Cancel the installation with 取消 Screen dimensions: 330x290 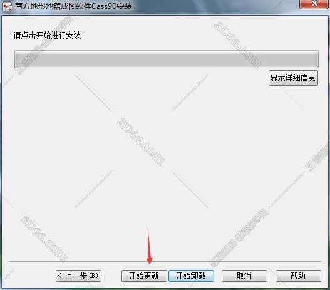244,276
